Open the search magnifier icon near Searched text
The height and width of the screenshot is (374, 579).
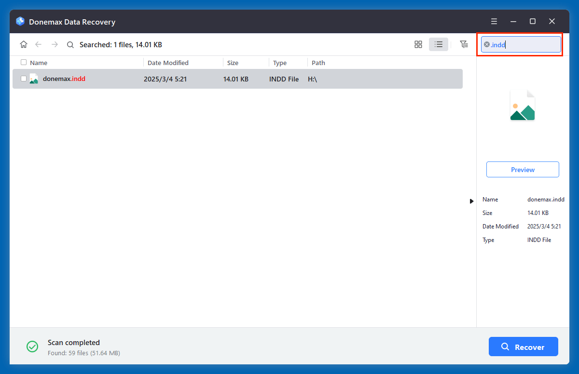[70, 44]
